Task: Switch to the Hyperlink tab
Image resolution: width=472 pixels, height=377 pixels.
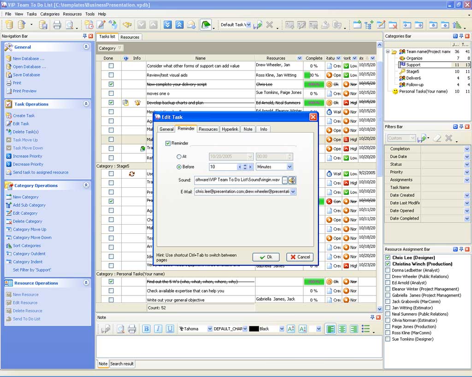Action: [230, 129]
